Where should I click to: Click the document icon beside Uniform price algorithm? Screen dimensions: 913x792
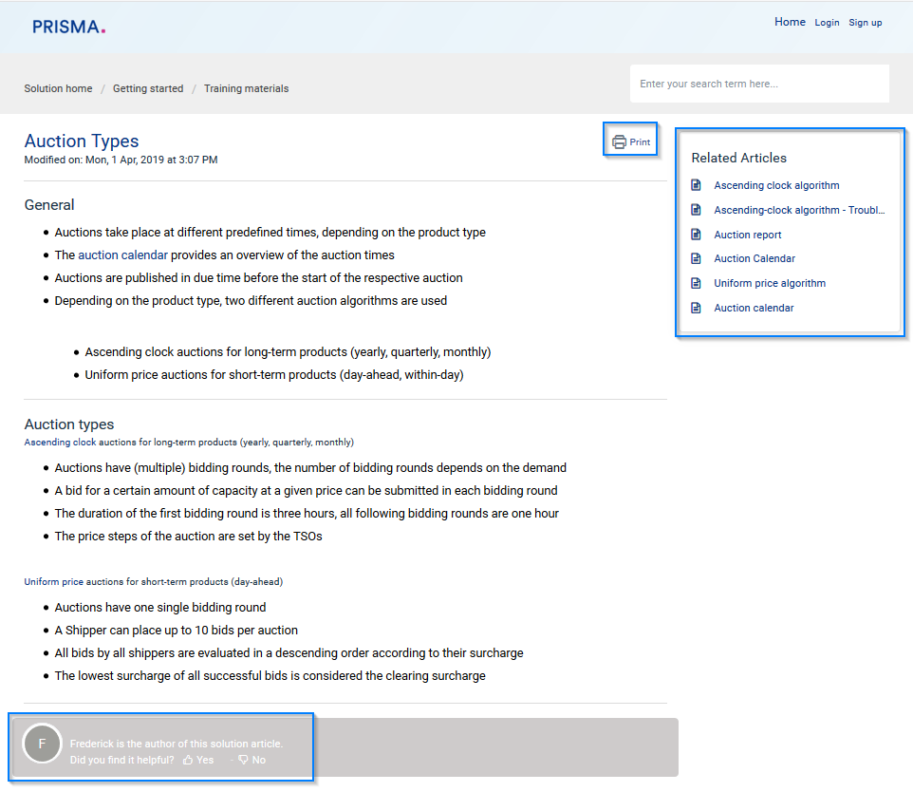pos(696,283)
